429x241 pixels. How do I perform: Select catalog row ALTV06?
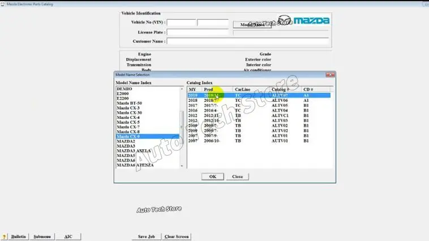(259, 100)
